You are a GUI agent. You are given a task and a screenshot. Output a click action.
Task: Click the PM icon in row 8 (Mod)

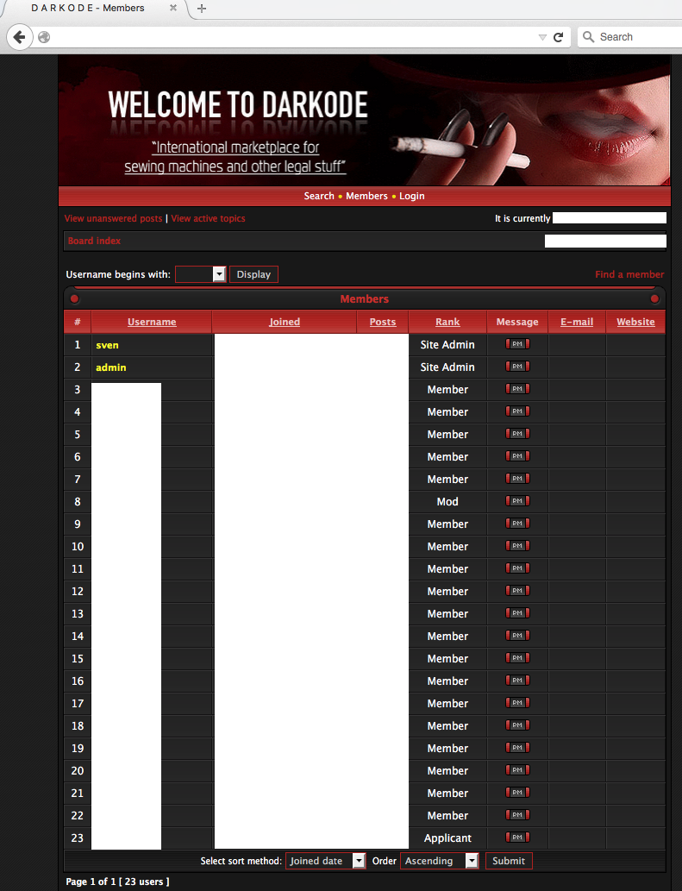pyautogui.click(x=517, y=501)
